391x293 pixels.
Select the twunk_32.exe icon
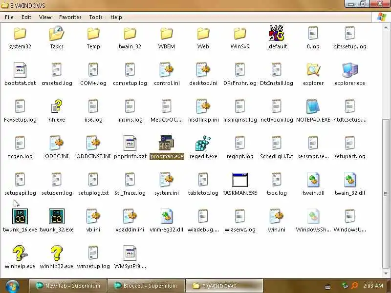point(57,216)
